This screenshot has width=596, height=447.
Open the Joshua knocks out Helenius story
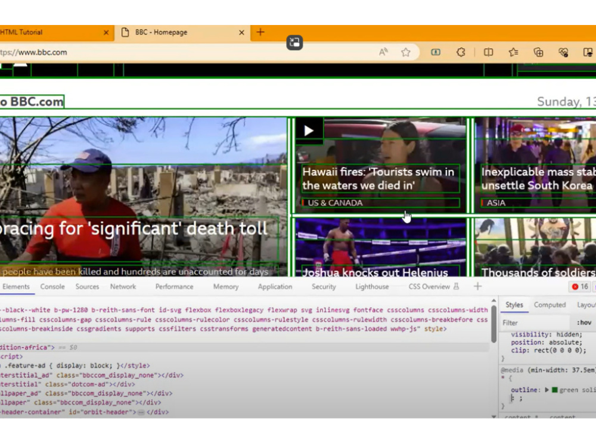pos(375,272)
